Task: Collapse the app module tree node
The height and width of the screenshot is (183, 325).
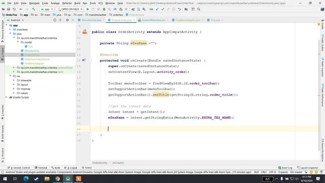Action: [x=7, y=25]
